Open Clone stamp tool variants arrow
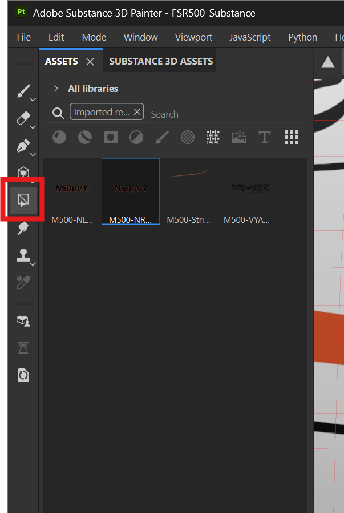The image size is (344, 513). point(33,264)
